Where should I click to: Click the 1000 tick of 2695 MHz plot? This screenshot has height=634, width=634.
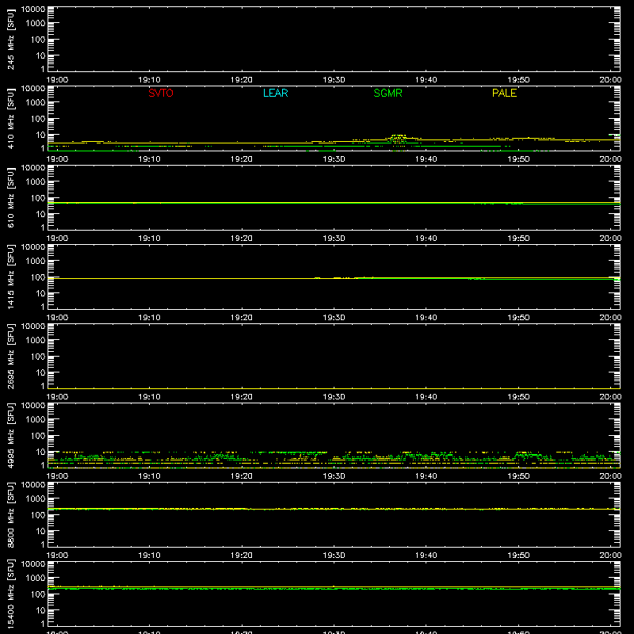pyautogui.click(x=36, y=340)
